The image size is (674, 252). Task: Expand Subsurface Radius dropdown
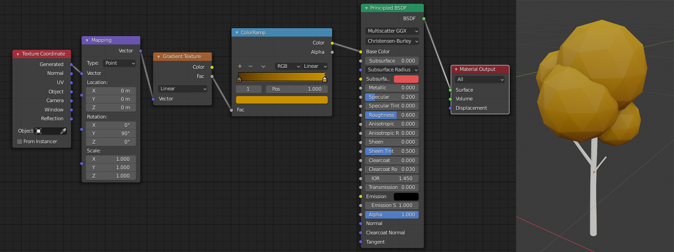point(392,70)
